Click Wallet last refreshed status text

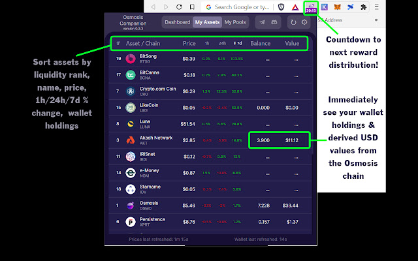click(x=261, y=239)
